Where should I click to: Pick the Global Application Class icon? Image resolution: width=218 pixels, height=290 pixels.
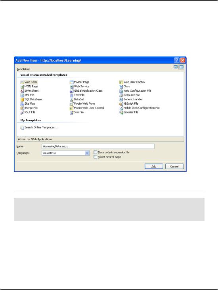point(72,90)
